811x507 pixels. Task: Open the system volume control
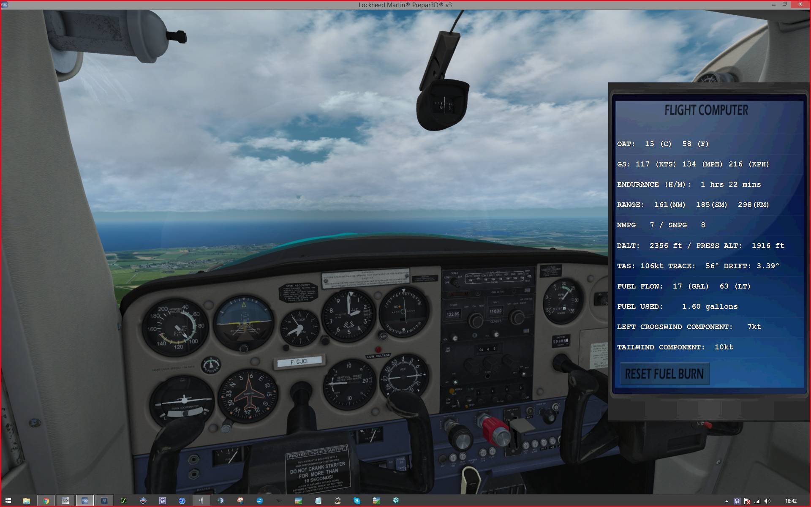(767, 501)
